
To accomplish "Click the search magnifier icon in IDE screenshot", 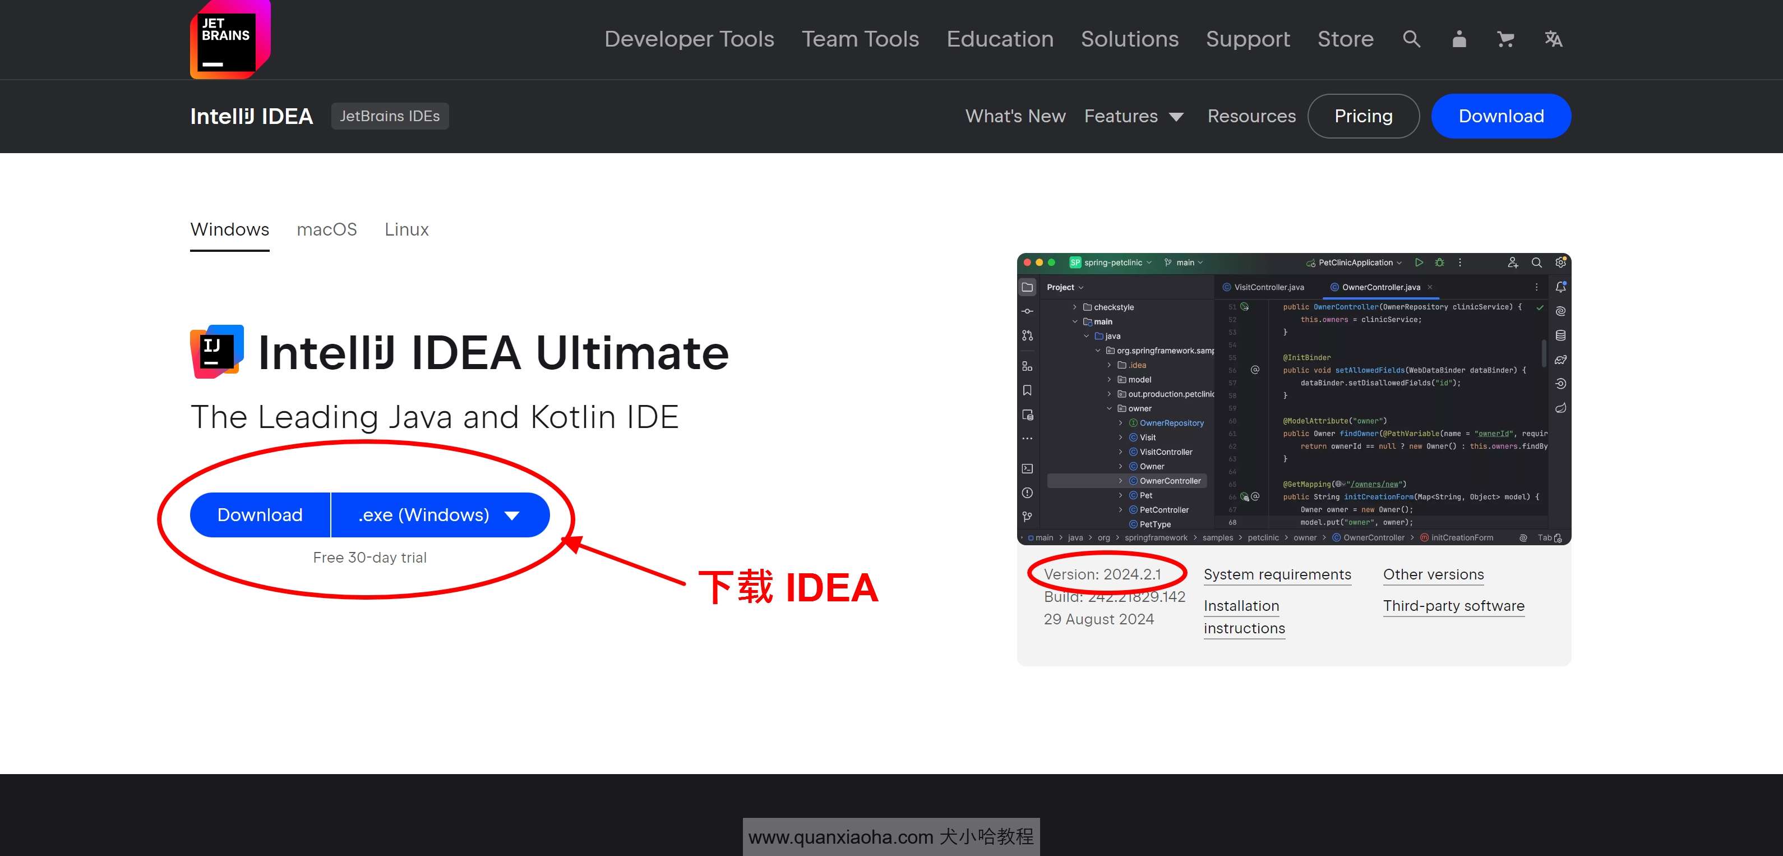I will pyautogui.click(x=1537, y=263).
